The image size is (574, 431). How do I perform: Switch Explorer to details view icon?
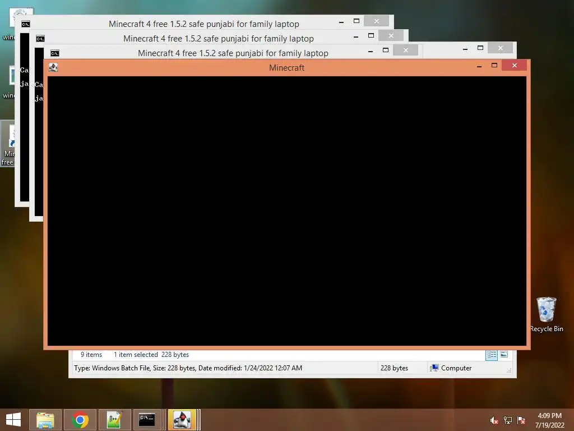coord(492,355)
